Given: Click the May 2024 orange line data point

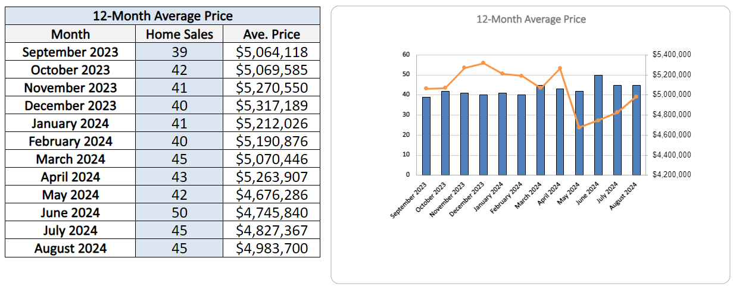Looking at the screenshot, I should (579, 127).
